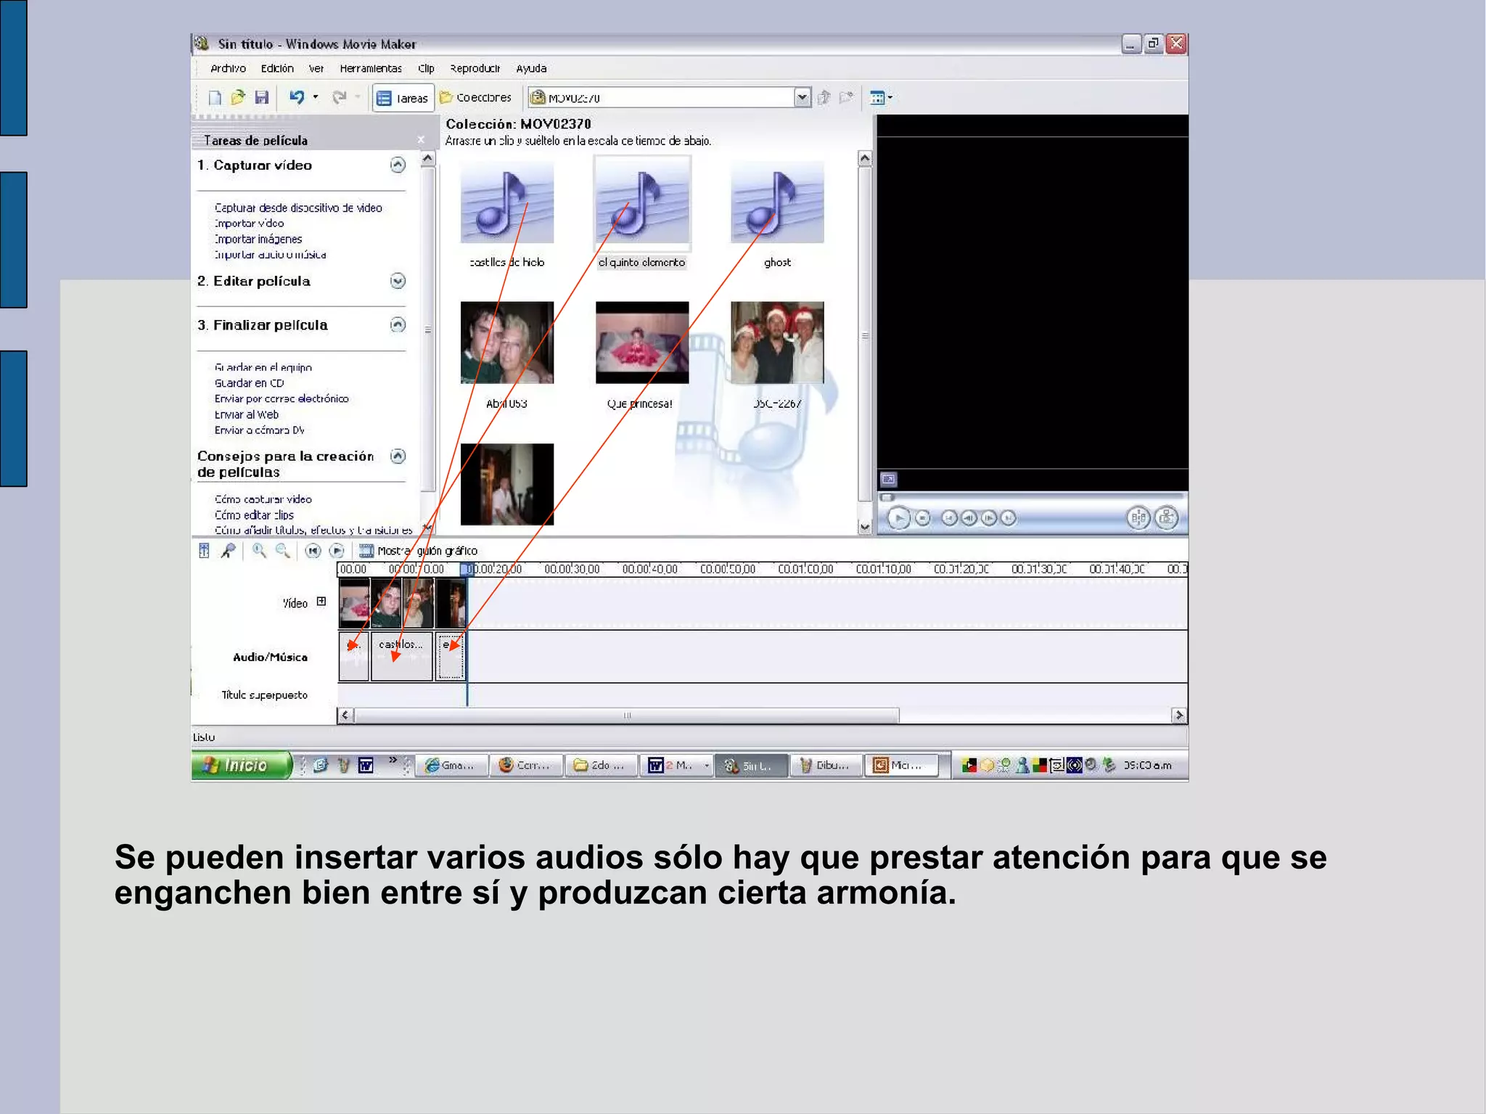
Task: Click the Zoom Out timeline magnifier
Action: [x=282, y=551]
